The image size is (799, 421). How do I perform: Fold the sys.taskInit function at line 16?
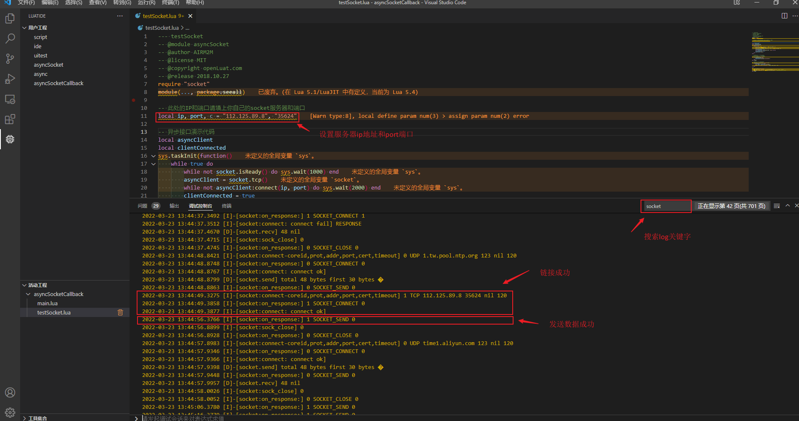click(x=153, y=156)
